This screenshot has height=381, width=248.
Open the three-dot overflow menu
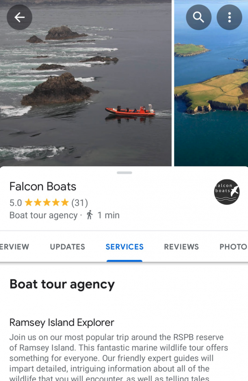pos(229,17)
